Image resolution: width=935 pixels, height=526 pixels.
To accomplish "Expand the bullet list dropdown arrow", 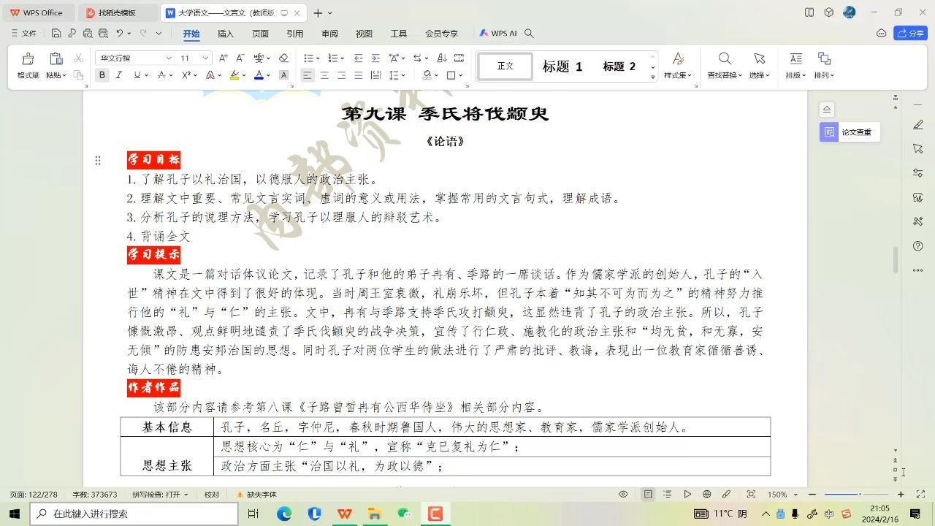I will pyautogui.click(x=318, y=58).
